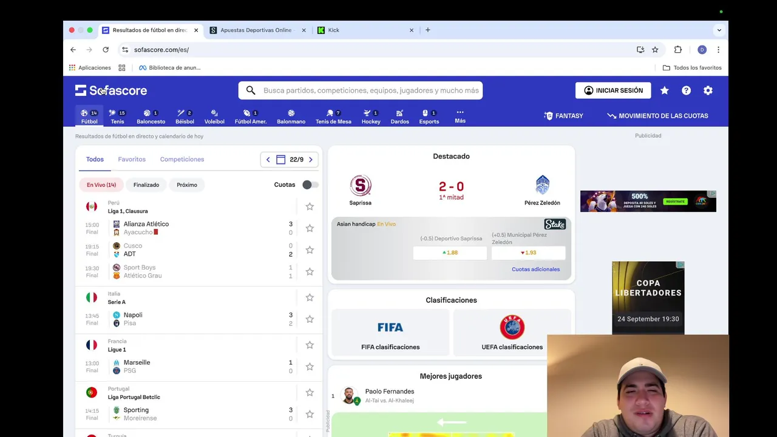777x437 pixels.
Task: Open the Baloncesto sport tab
Action: tap(151, 117)
